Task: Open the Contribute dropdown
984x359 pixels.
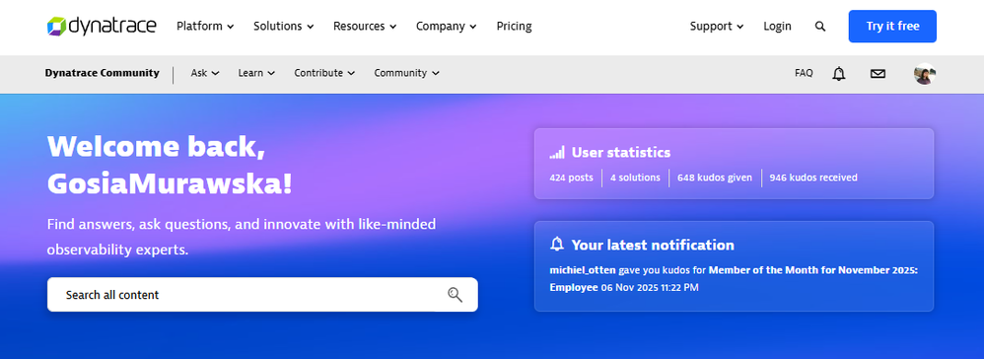Action: [324, 73]
